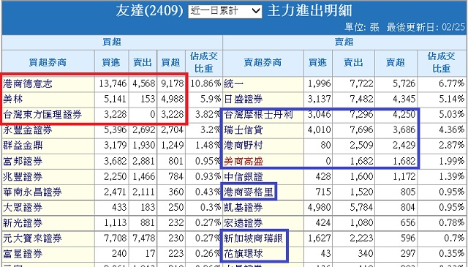Select broker 富邦證券
This screenshot has width=468, height=267.
[x=23, y=161]
